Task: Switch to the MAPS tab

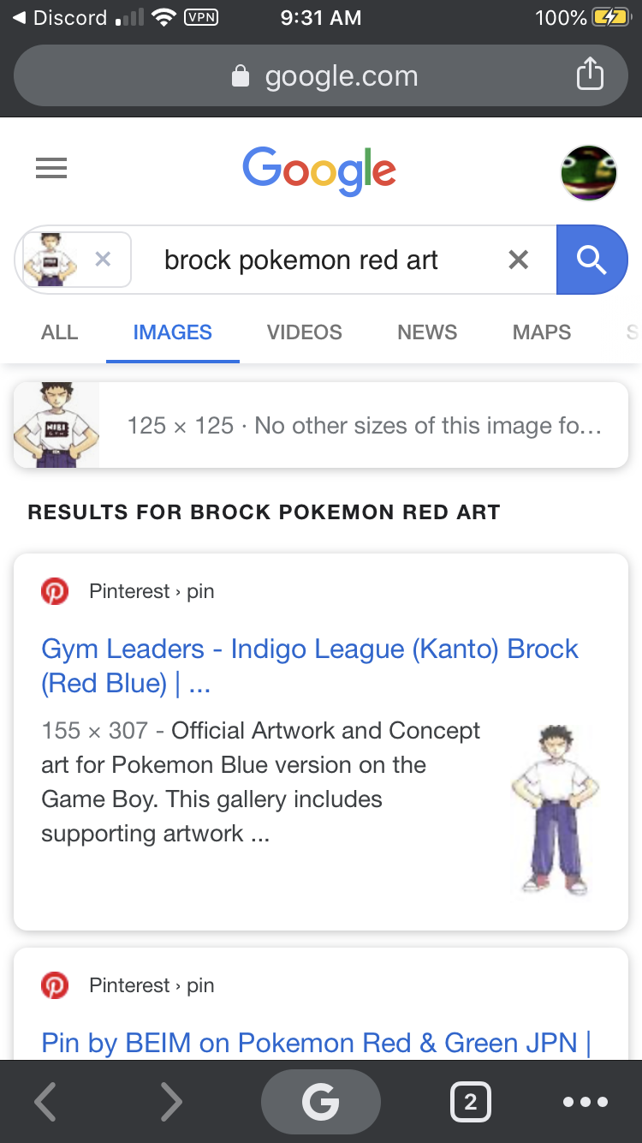Action: click(541, 332)
